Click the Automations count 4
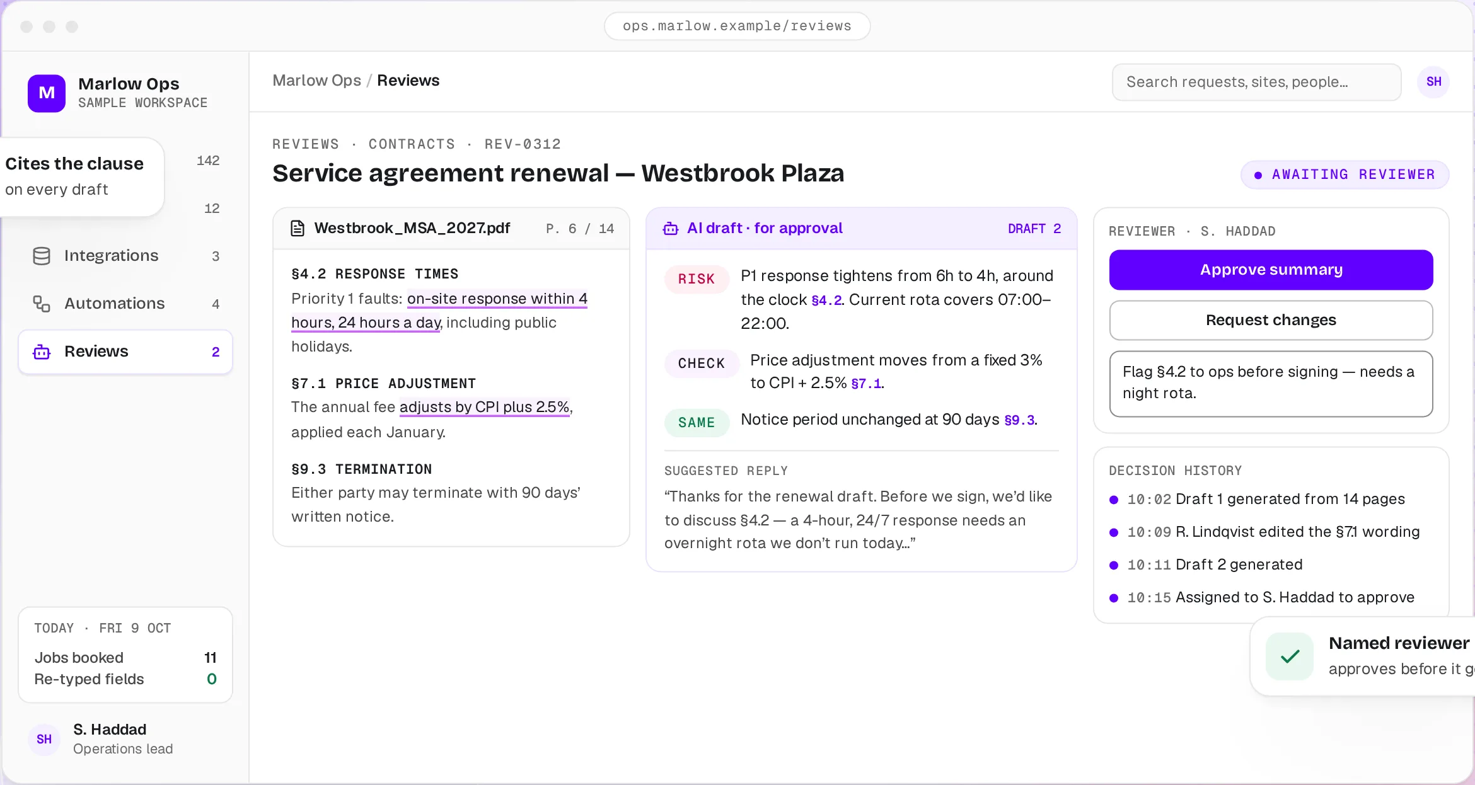Screen dimensions: 1475x785 pos(216,304)
